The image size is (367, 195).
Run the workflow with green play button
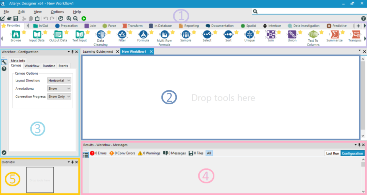tap(84, 18)
